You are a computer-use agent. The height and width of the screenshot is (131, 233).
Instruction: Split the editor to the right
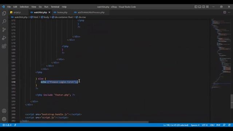click(x=225, y=12)
